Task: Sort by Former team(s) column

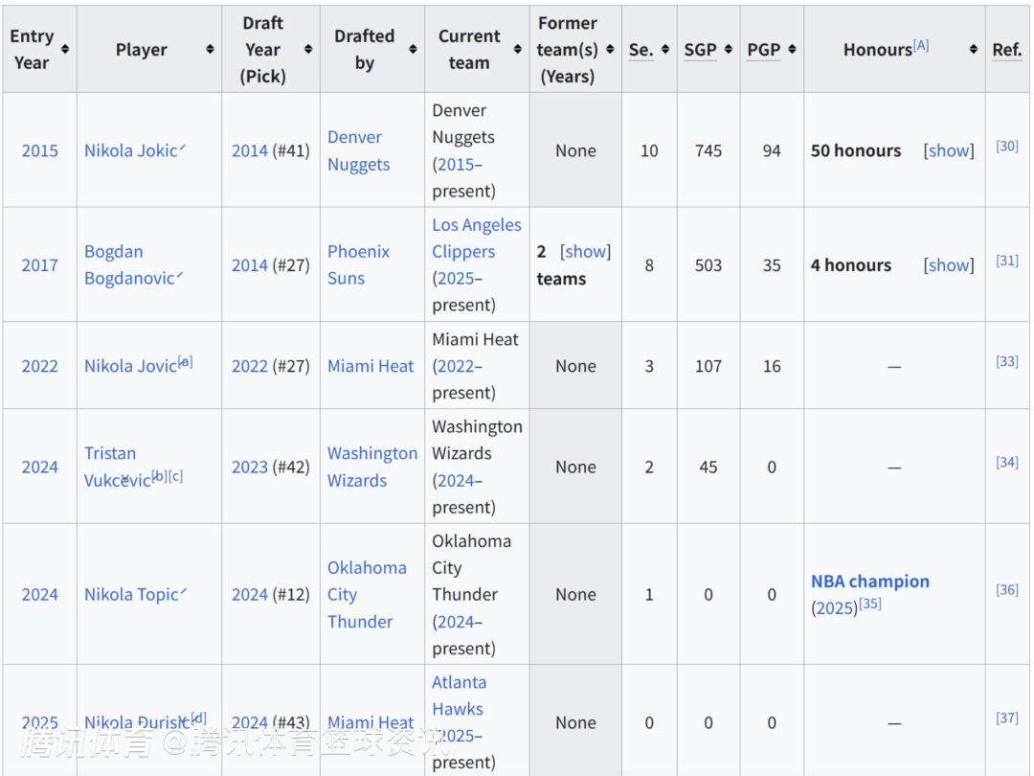Action: coord(610,49)
